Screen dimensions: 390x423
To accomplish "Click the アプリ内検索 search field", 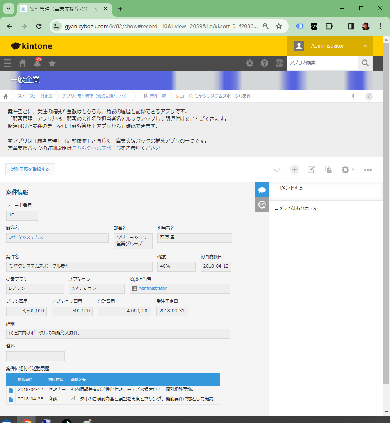I will pos(322,63).
